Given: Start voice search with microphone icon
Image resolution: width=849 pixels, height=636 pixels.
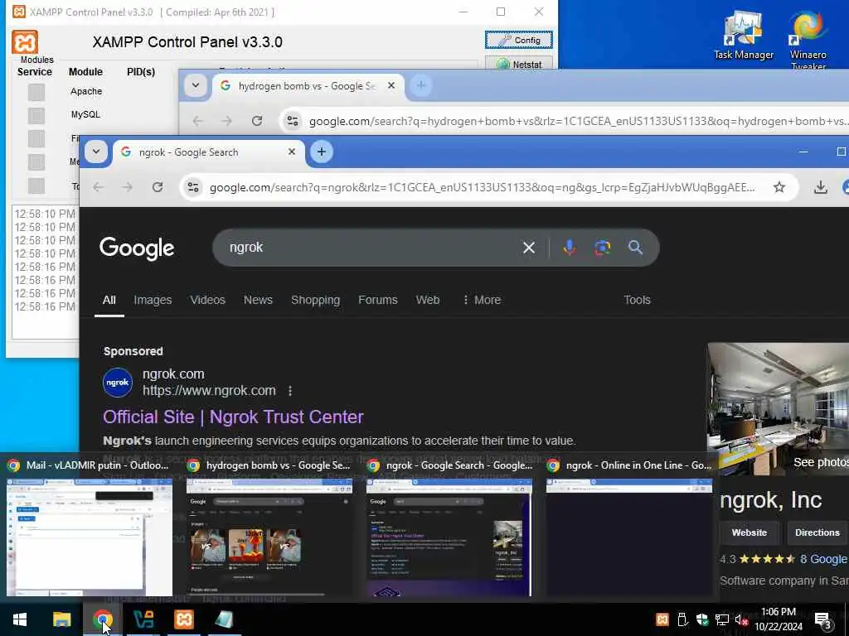Looking at the screenshot, I should pos(569,248).
